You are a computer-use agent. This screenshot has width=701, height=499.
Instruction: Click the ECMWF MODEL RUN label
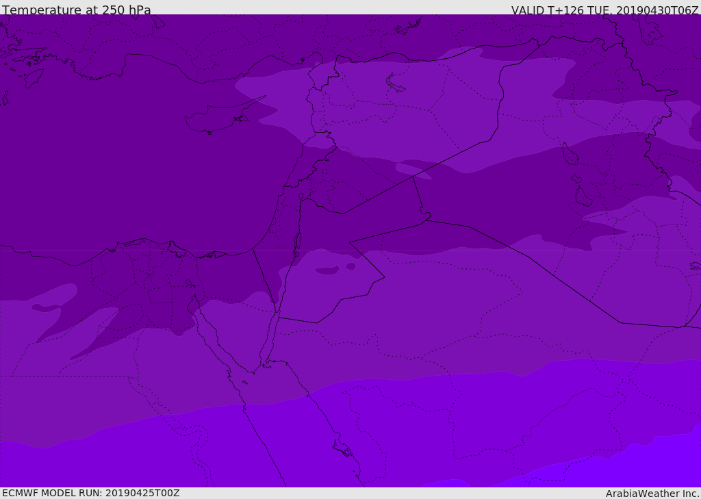tap(90, 493)
